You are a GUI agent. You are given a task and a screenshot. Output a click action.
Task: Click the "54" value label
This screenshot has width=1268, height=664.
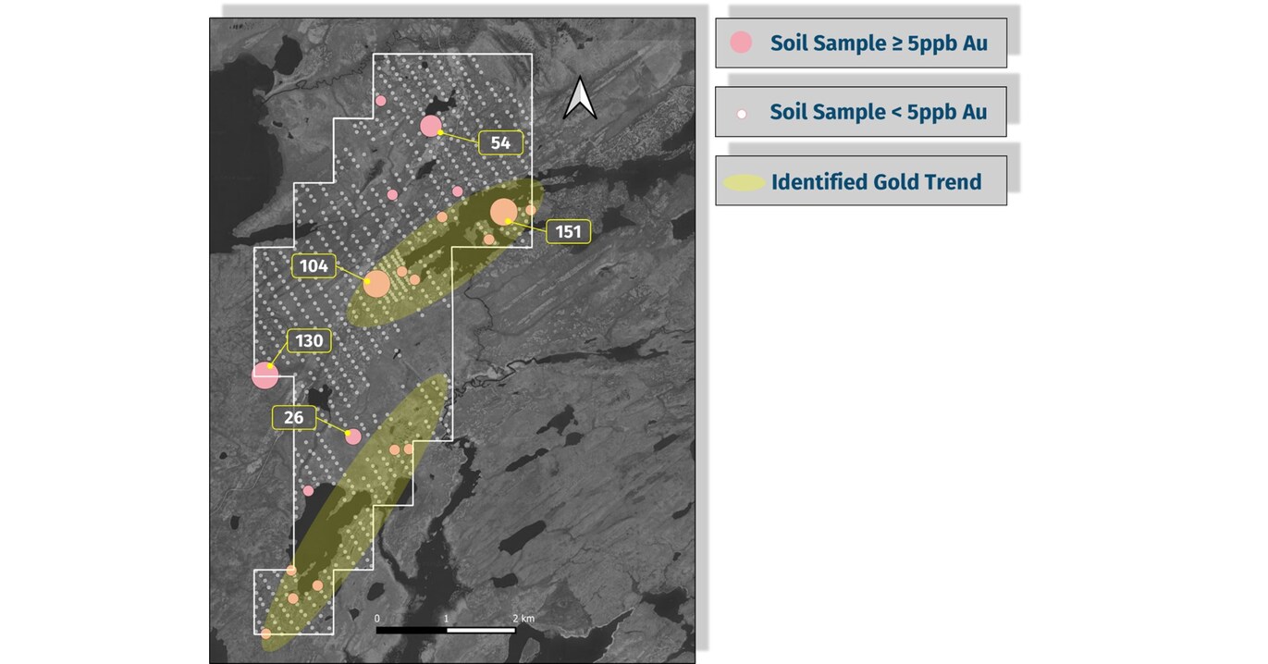tap(500, 142)
